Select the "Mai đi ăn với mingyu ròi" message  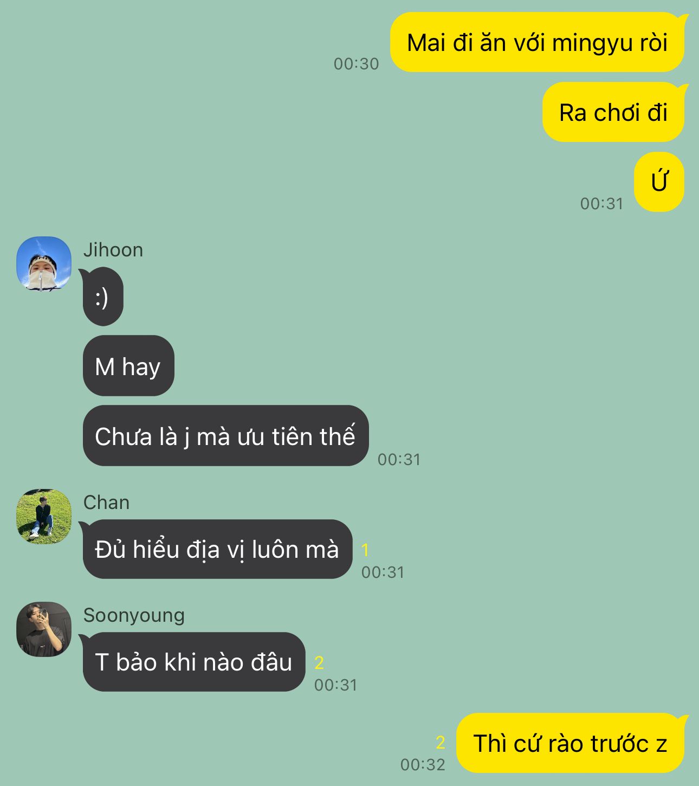pos(538,42)
